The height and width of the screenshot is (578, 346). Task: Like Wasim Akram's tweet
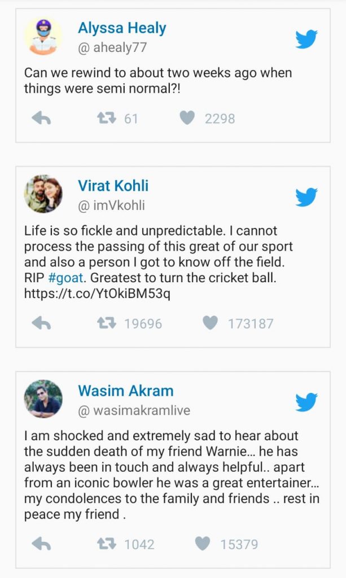[x=202, y=544]
